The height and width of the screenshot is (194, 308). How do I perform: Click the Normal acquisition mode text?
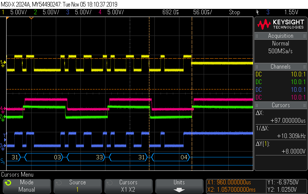281,43
